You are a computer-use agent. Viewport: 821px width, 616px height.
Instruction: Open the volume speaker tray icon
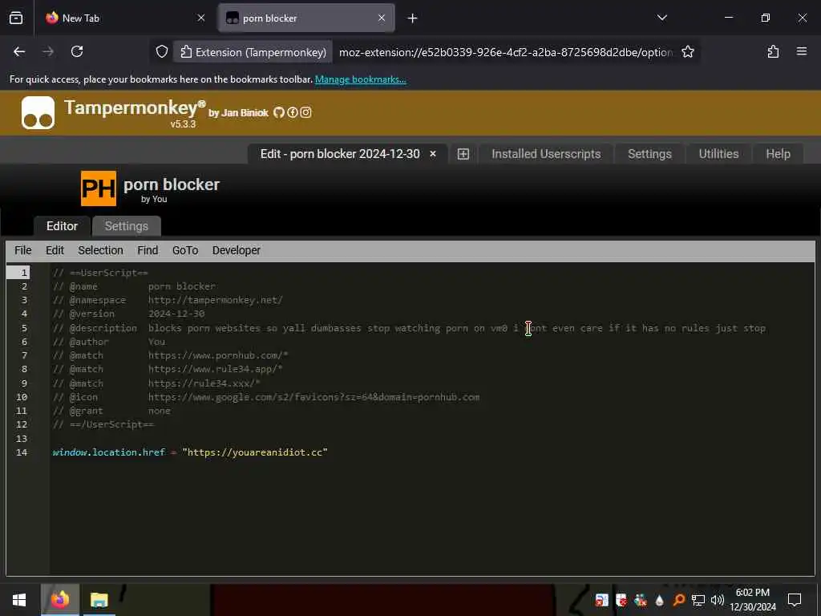point(718,600)
